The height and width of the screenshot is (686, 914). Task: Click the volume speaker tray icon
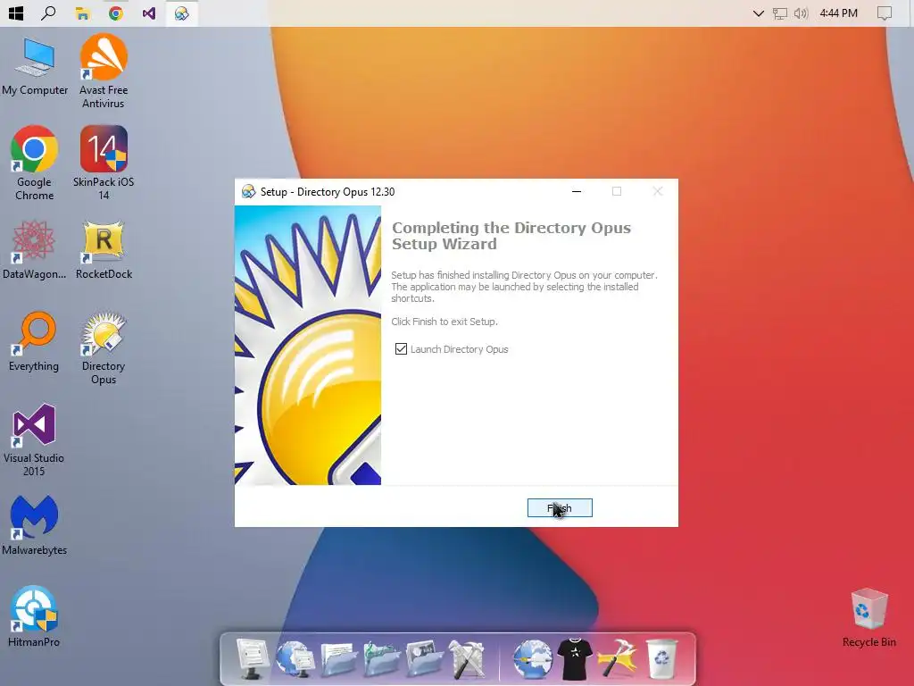(x=801, y=13)
